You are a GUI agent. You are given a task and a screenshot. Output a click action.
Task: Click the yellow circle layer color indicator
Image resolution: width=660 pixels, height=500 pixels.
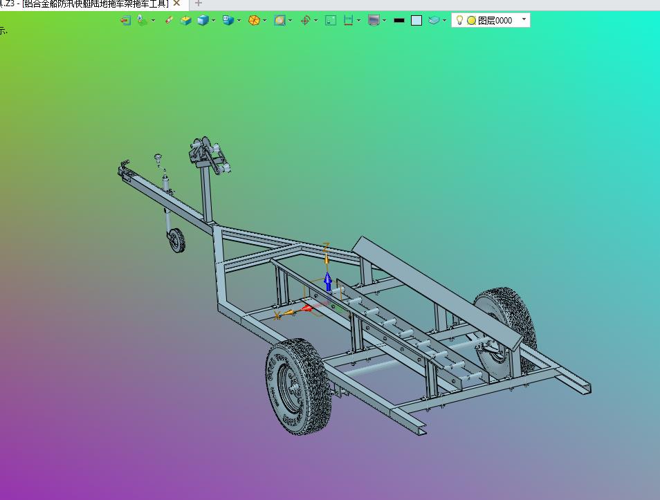[471, 20]
